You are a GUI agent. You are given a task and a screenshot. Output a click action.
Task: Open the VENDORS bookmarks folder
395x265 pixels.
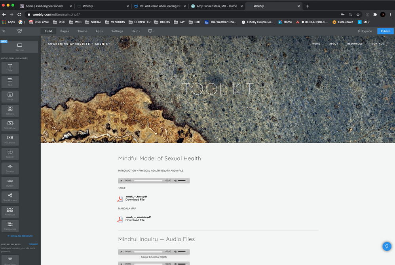(x=115, y=22)
